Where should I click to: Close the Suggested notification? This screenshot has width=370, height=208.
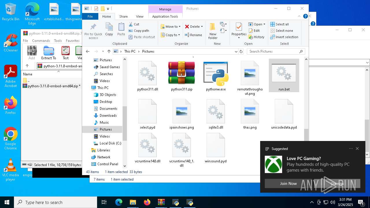pyautogui.click(x=357, y=148)
